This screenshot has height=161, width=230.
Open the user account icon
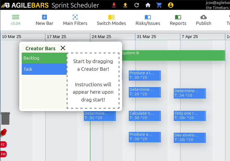click(171, 5)
